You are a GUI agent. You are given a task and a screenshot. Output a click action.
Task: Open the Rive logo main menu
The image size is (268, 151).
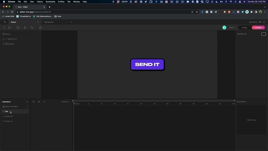pos(5,22)
